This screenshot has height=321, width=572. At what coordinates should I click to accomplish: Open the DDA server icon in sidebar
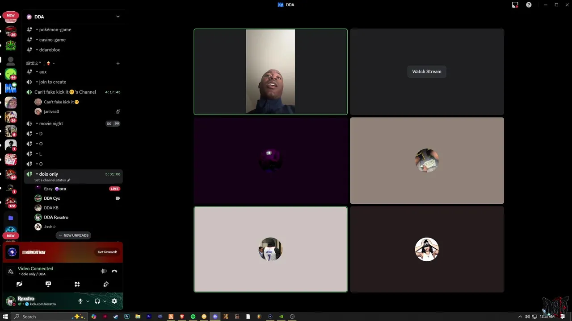[x=11, y=88]
